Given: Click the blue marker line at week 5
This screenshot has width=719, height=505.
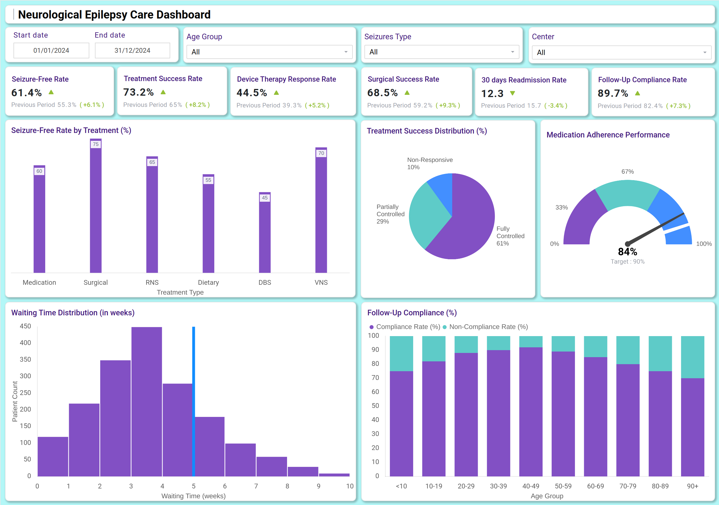Looking at the screenshot, I should tap(194, 402).
